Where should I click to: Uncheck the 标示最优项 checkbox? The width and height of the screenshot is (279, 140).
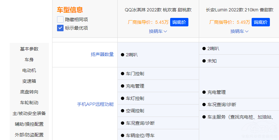60,28
